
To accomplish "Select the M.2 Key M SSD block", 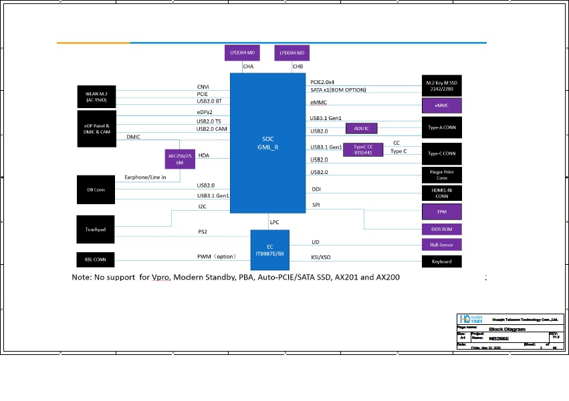I will (x=441, y=85).
